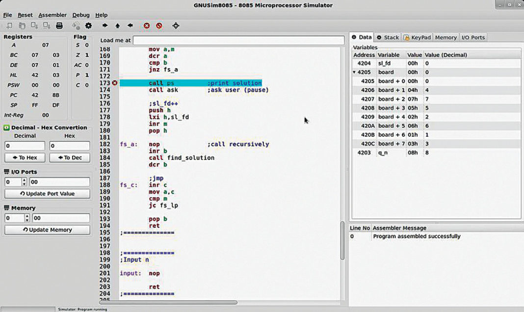524x312 pixels.
Task: Click the To Hex conversion button
Action: pyautogui.click(x=25, y=157)
